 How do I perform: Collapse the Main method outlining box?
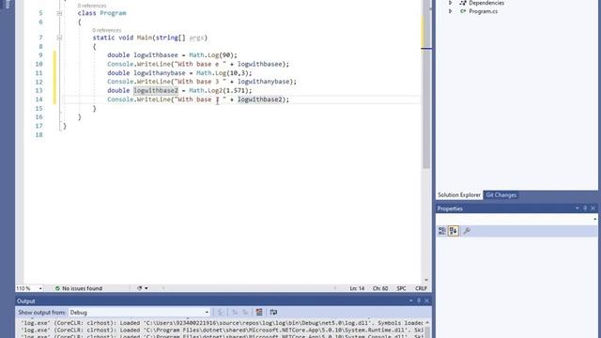point(59,38)
